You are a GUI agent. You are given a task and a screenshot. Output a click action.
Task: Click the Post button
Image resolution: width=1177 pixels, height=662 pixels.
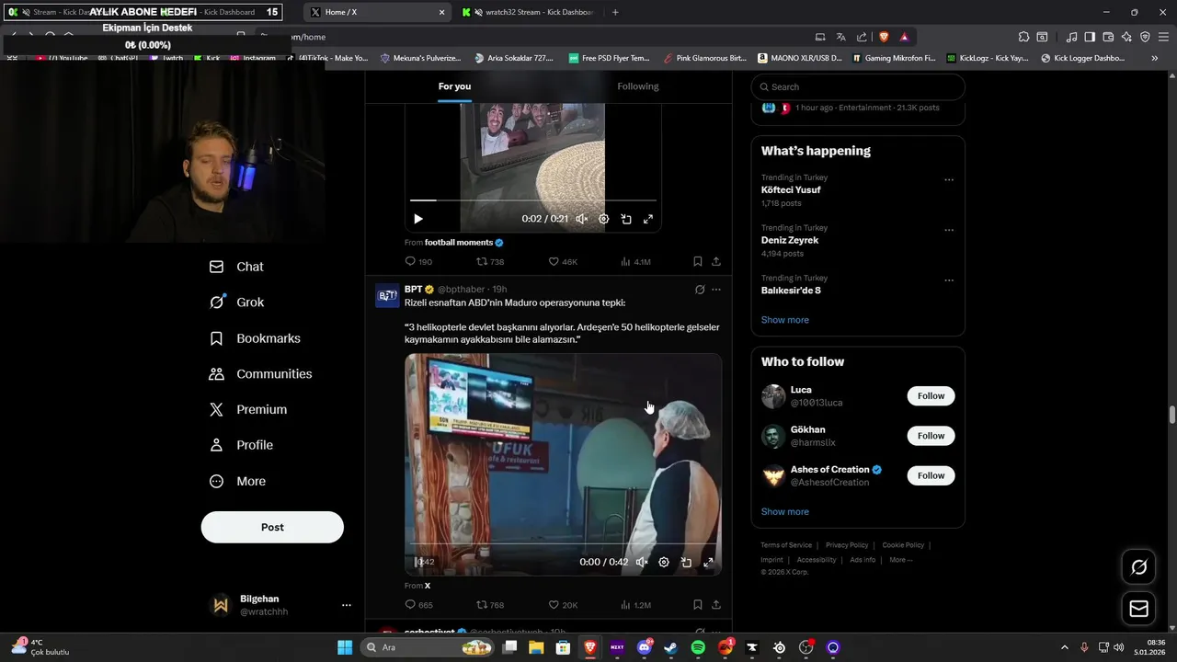coord(272,527)
